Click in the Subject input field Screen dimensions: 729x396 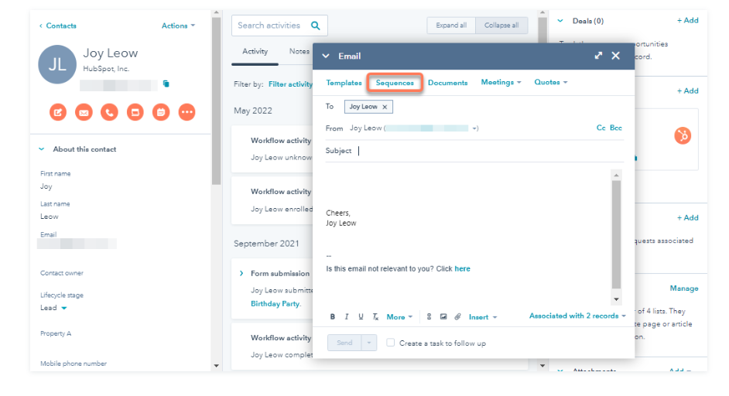491,151
